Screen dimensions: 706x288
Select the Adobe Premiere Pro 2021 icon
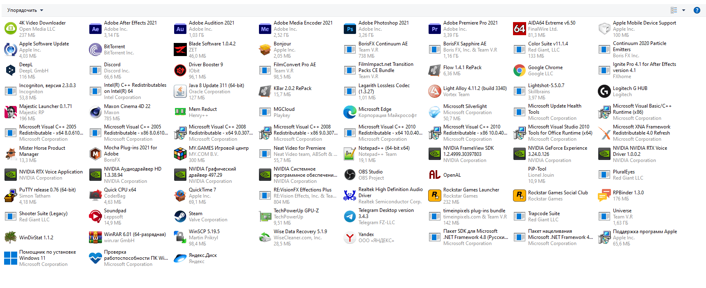tap(434, 29)
